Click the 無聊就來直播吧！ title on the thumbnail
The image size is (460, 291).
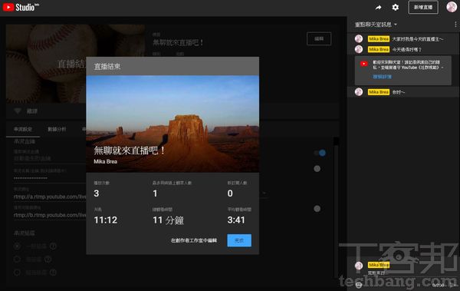tap(130, 150)
